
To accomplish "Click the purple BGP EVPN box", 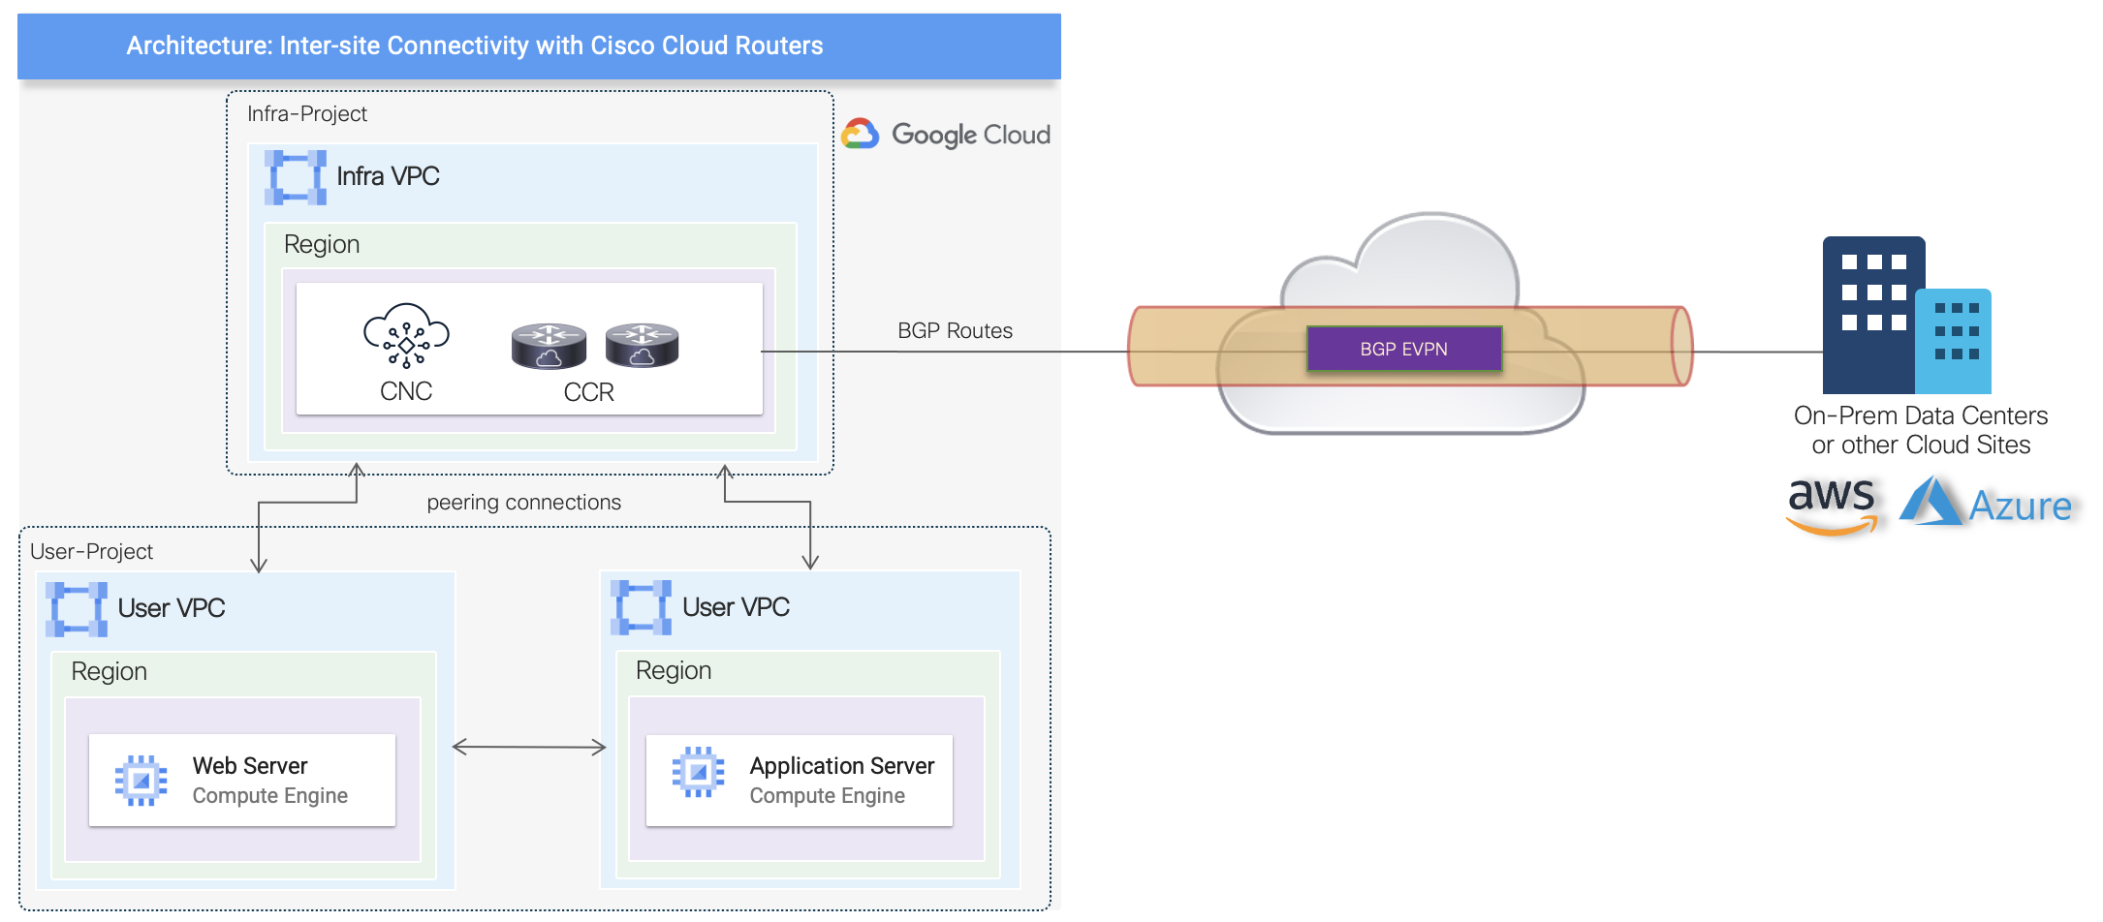I will pyautogui.click(x=1403, y=349).
